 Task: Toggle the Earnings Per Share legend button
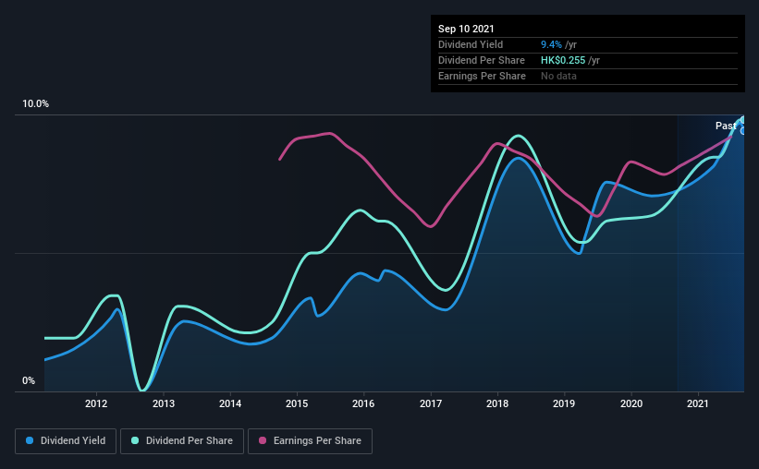310,441
